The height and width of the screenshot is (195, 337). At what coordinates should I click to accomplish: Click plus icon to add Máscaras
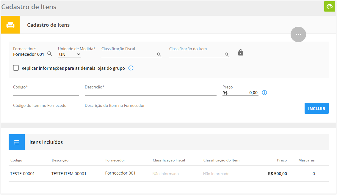[320, 173]
